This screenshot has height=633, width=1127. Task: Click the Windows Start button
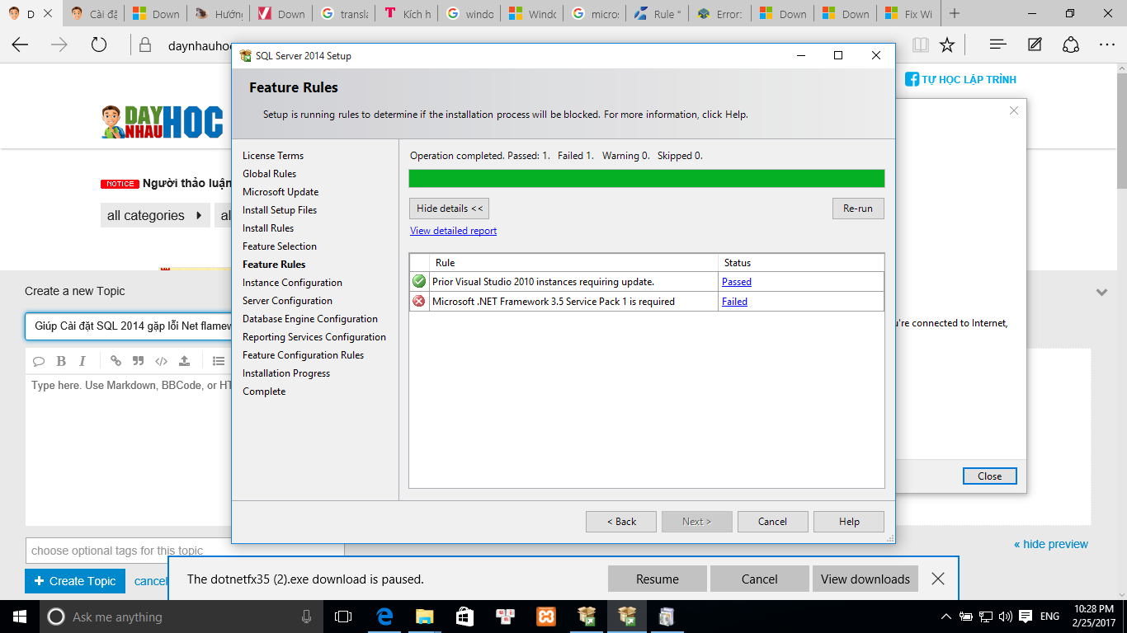[20, 617]
